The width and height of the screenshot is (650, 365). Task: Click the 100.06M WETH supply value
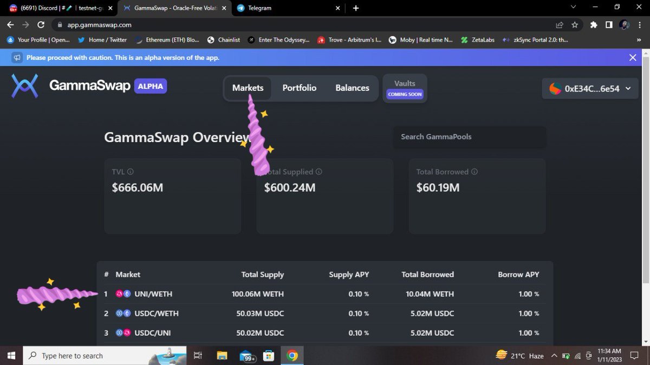coord(258,294)
